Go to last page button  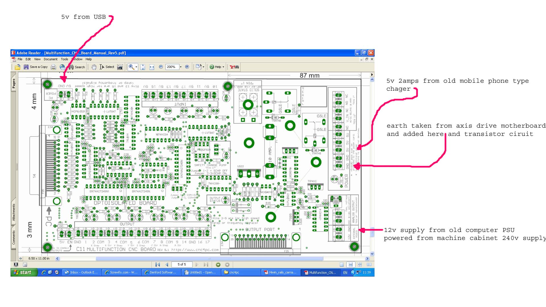pos(206,265)
